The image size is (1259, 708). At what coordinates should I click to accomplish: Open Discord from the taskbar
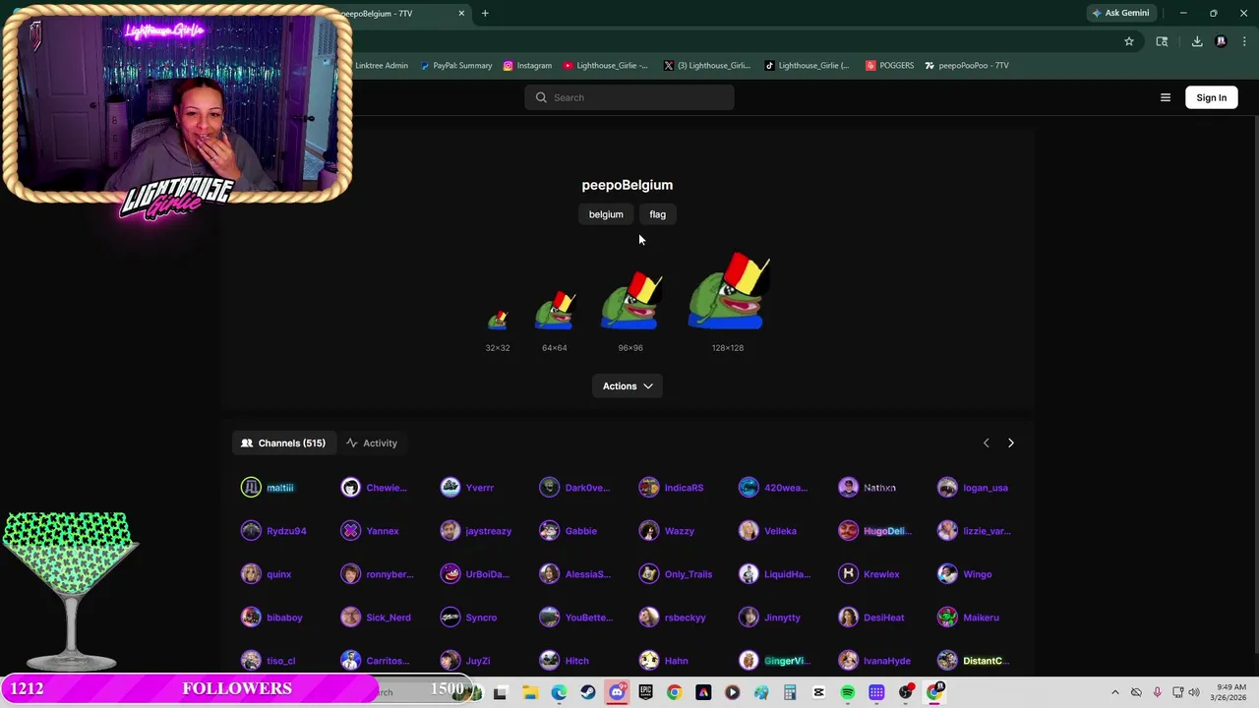click(617, 692)
